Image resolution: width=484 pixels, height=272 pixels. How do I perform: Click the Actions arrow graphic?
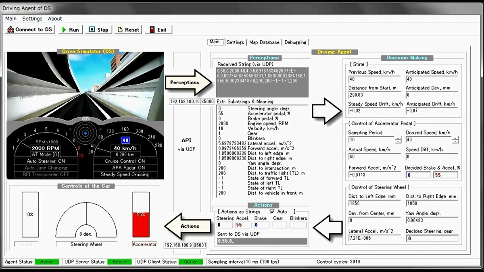[x=188, y=226]
